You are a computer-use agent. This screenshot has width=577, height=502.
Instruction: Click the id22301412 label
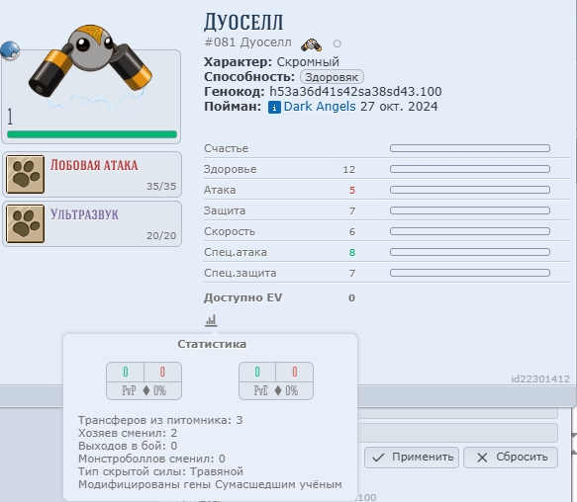[x=540, y=378]
